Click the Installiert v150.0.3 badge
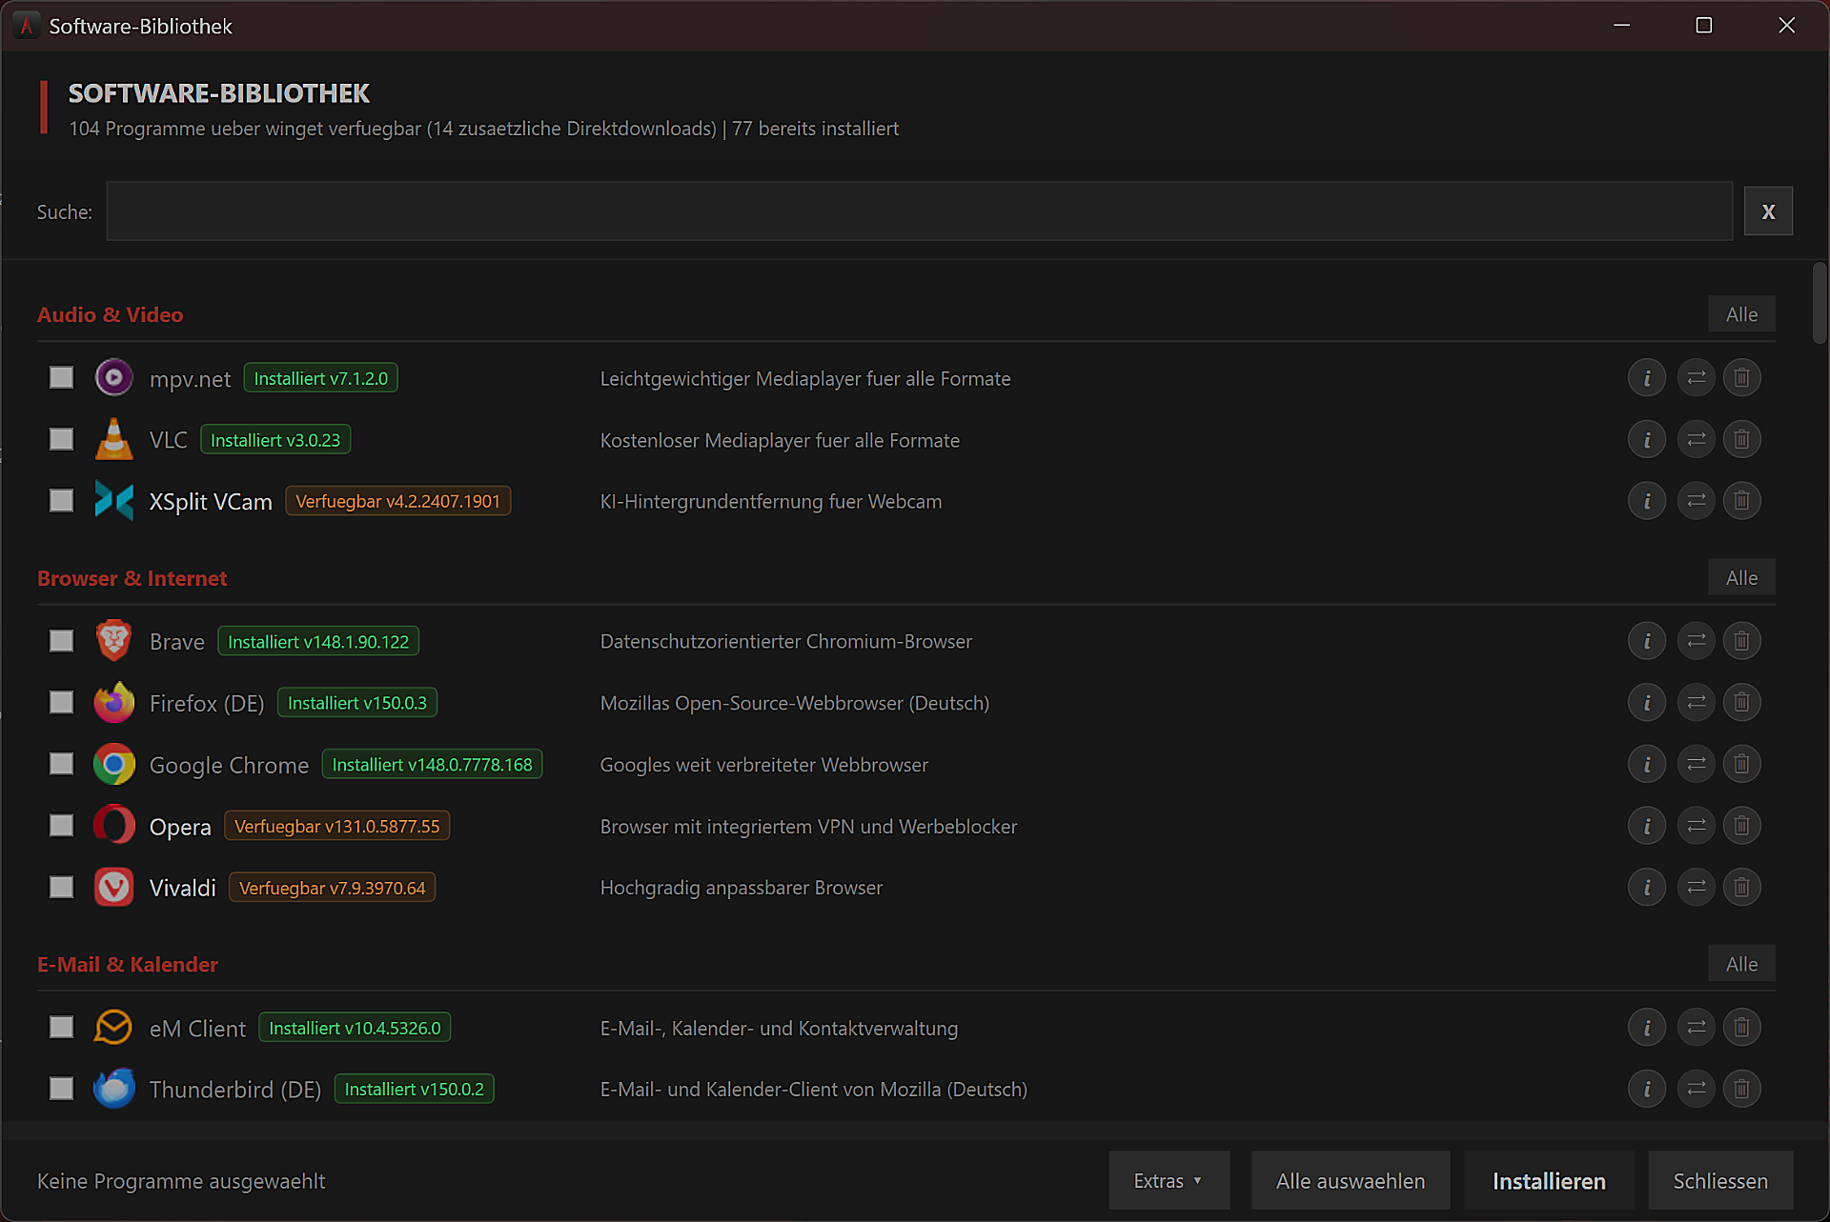 coord(357,703)
